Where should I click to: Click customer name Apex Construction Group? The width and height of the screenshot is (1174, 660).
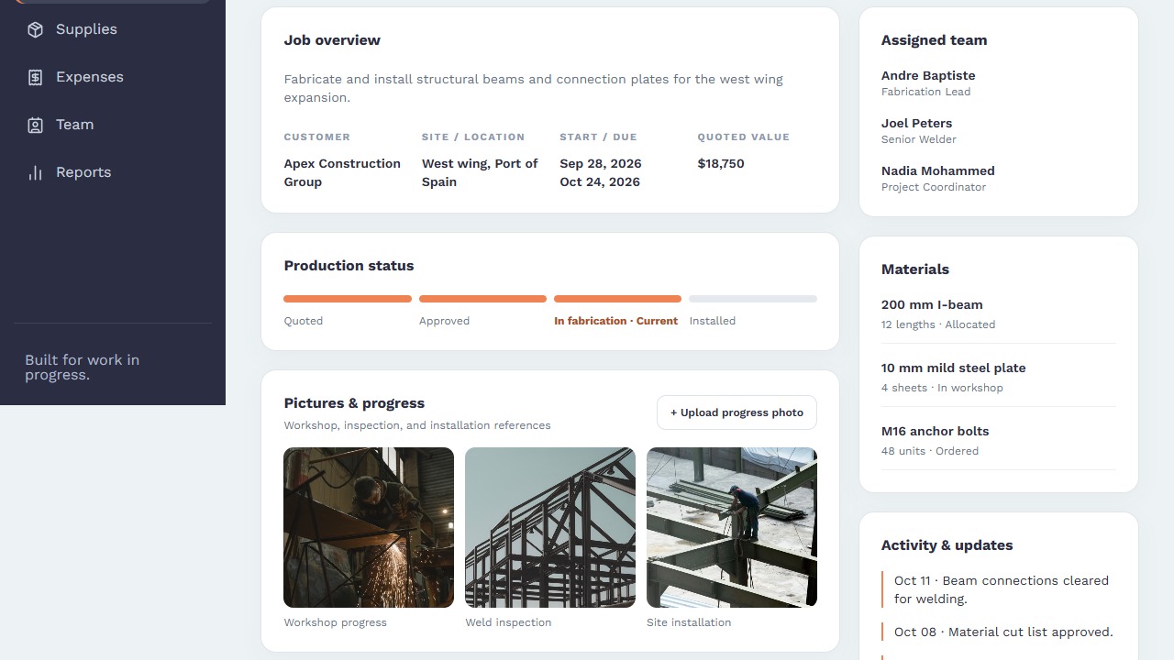tap(342, 172)
